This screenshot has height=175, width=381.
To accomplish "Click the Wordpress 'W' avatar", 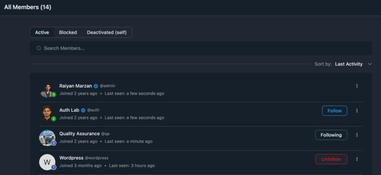I will pyautogui.click(x=47, y=162).
